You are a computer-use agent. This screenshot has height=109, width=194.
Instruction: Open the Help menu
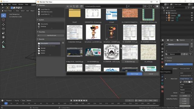point(26,4)
